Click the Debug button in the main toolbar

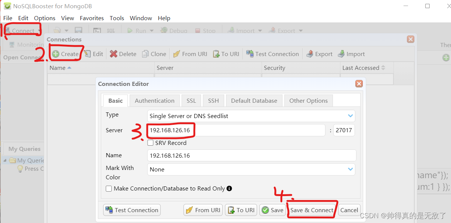pos(174,31)
